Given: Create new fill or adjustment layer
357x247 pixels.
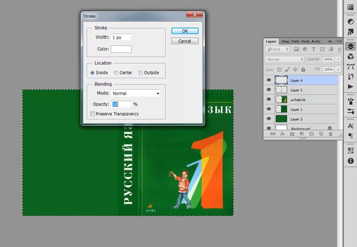Looking at the screenshot, I should 302,134.
